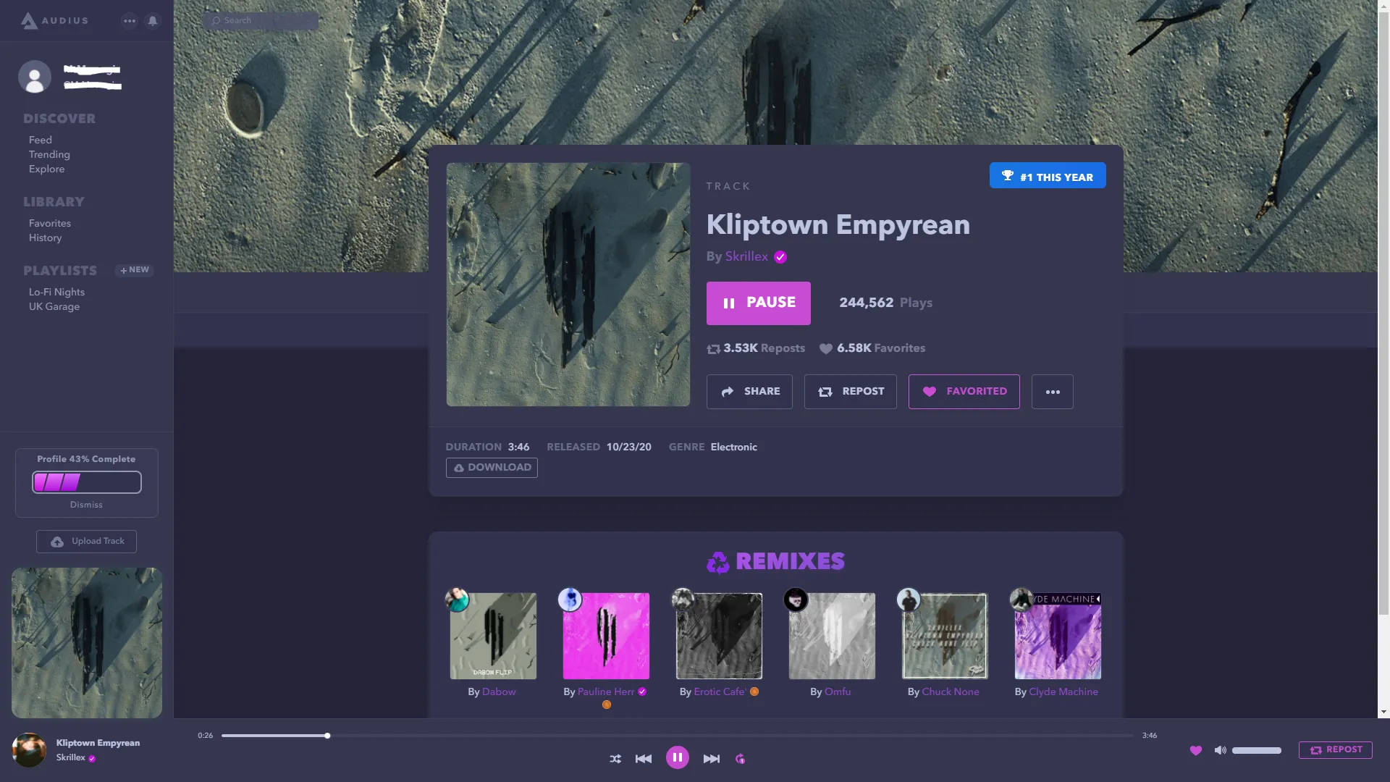This screenshot has height=782, width=1390.
Task: Open the Lo-Fi Nights playlist
Action: [x=56, y=292]
